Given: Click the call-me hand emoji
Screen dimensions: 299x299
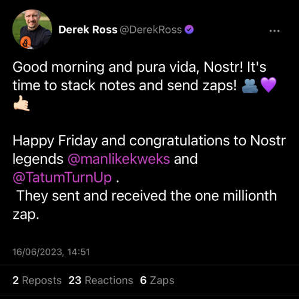Looking at the screenshot, I should coord(22,103).
